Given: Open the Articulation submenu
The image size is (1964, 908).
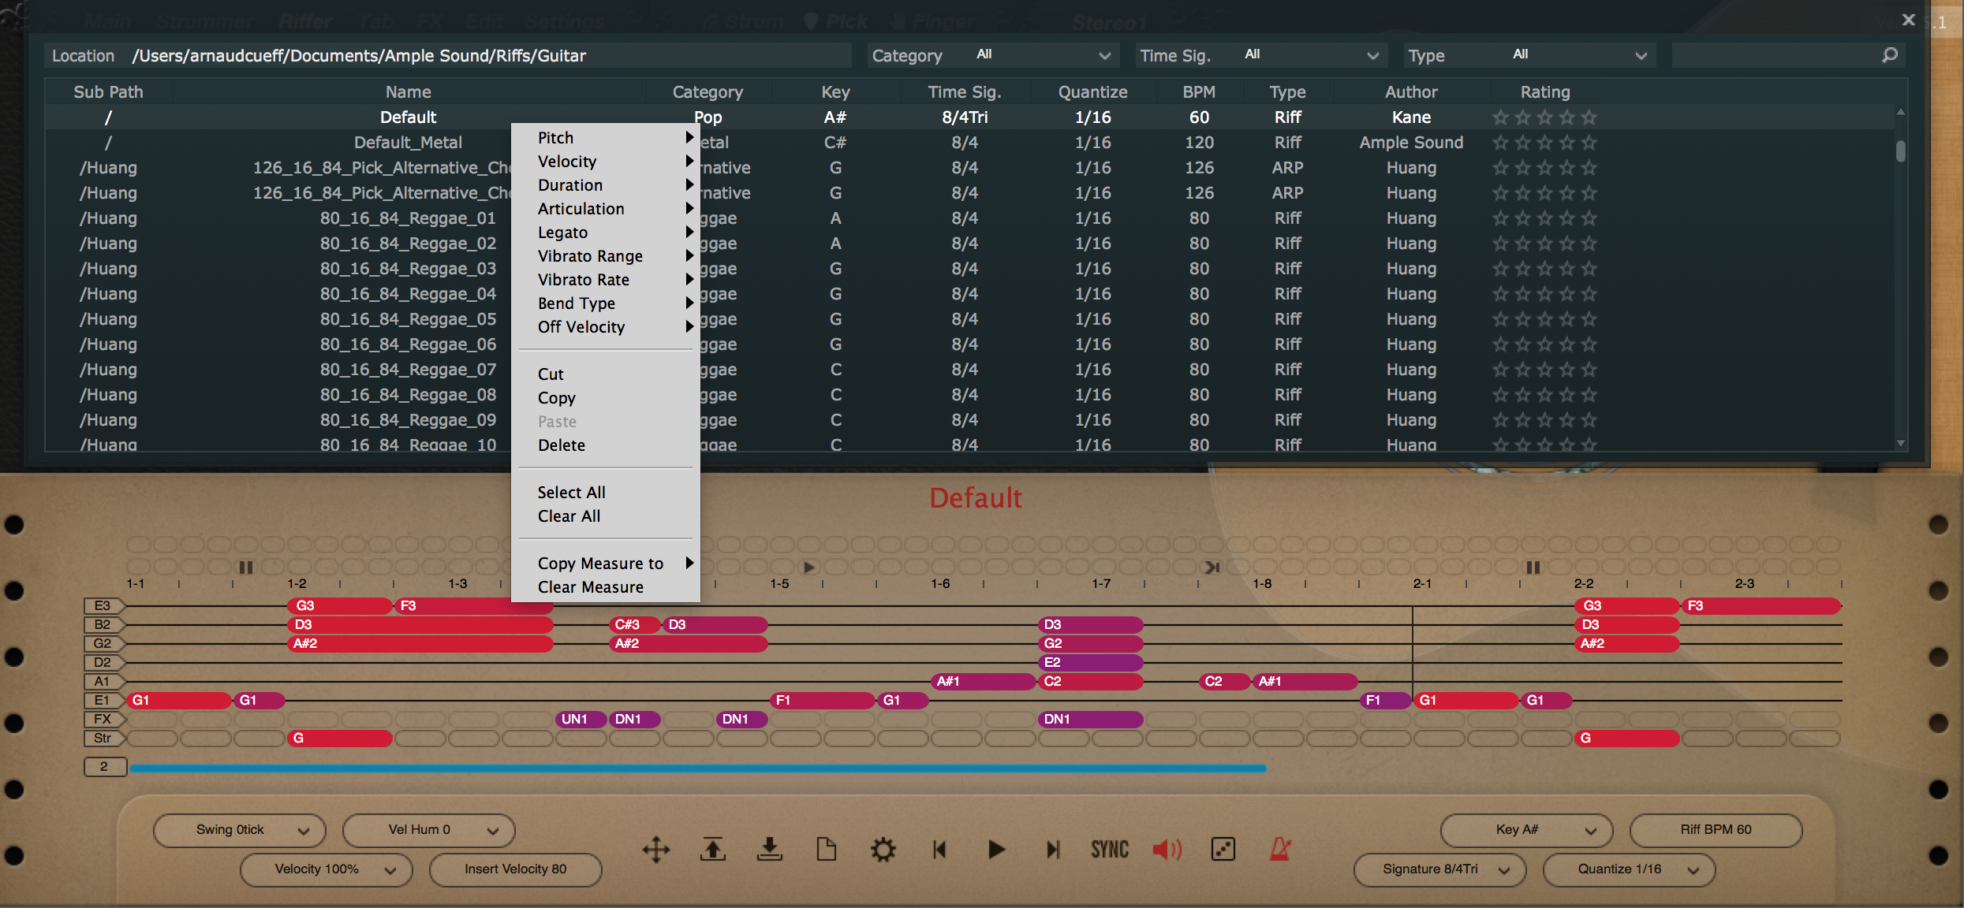Looking at the screenshot, I should click(581, 208).
